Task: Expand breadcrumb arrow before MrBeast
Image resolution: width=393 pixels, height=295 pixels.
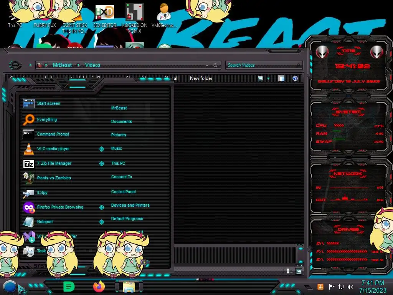Action: click(x=46, y=65)
